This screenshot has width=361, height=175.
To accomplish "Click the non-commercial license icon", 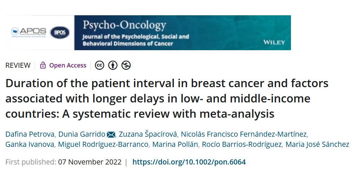I will pyautogui.click(x=126, y=65).
